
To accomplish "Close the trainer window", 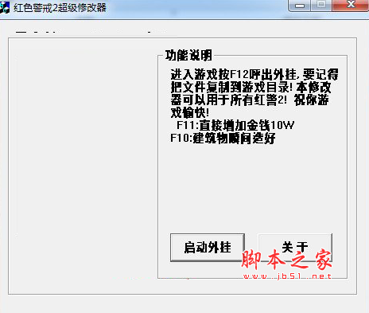I will point(351,5).
